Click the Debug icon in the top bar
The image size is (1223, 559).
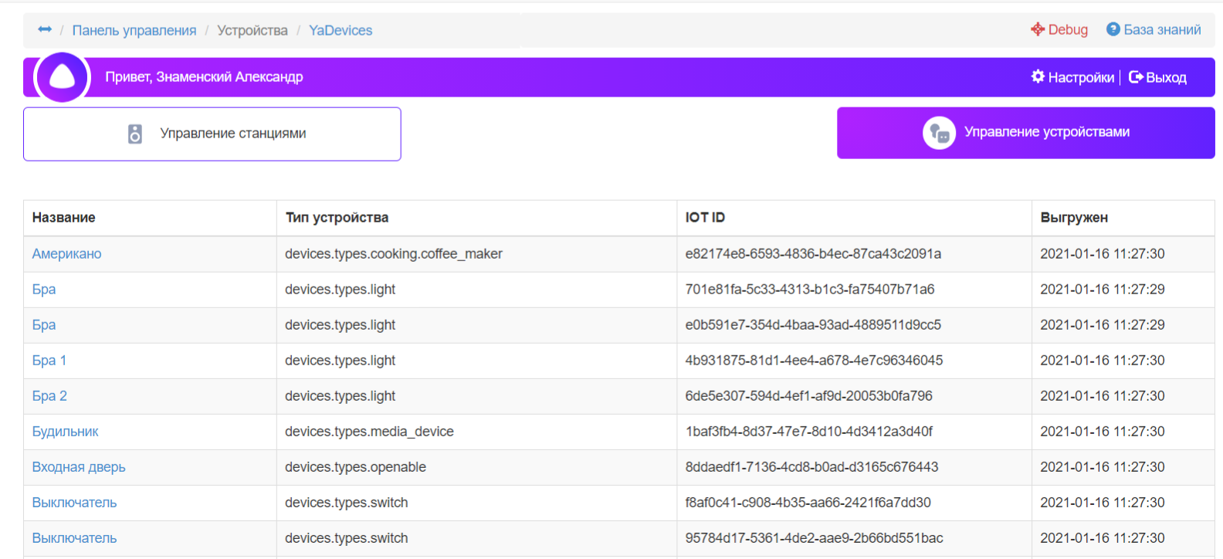1037,29
